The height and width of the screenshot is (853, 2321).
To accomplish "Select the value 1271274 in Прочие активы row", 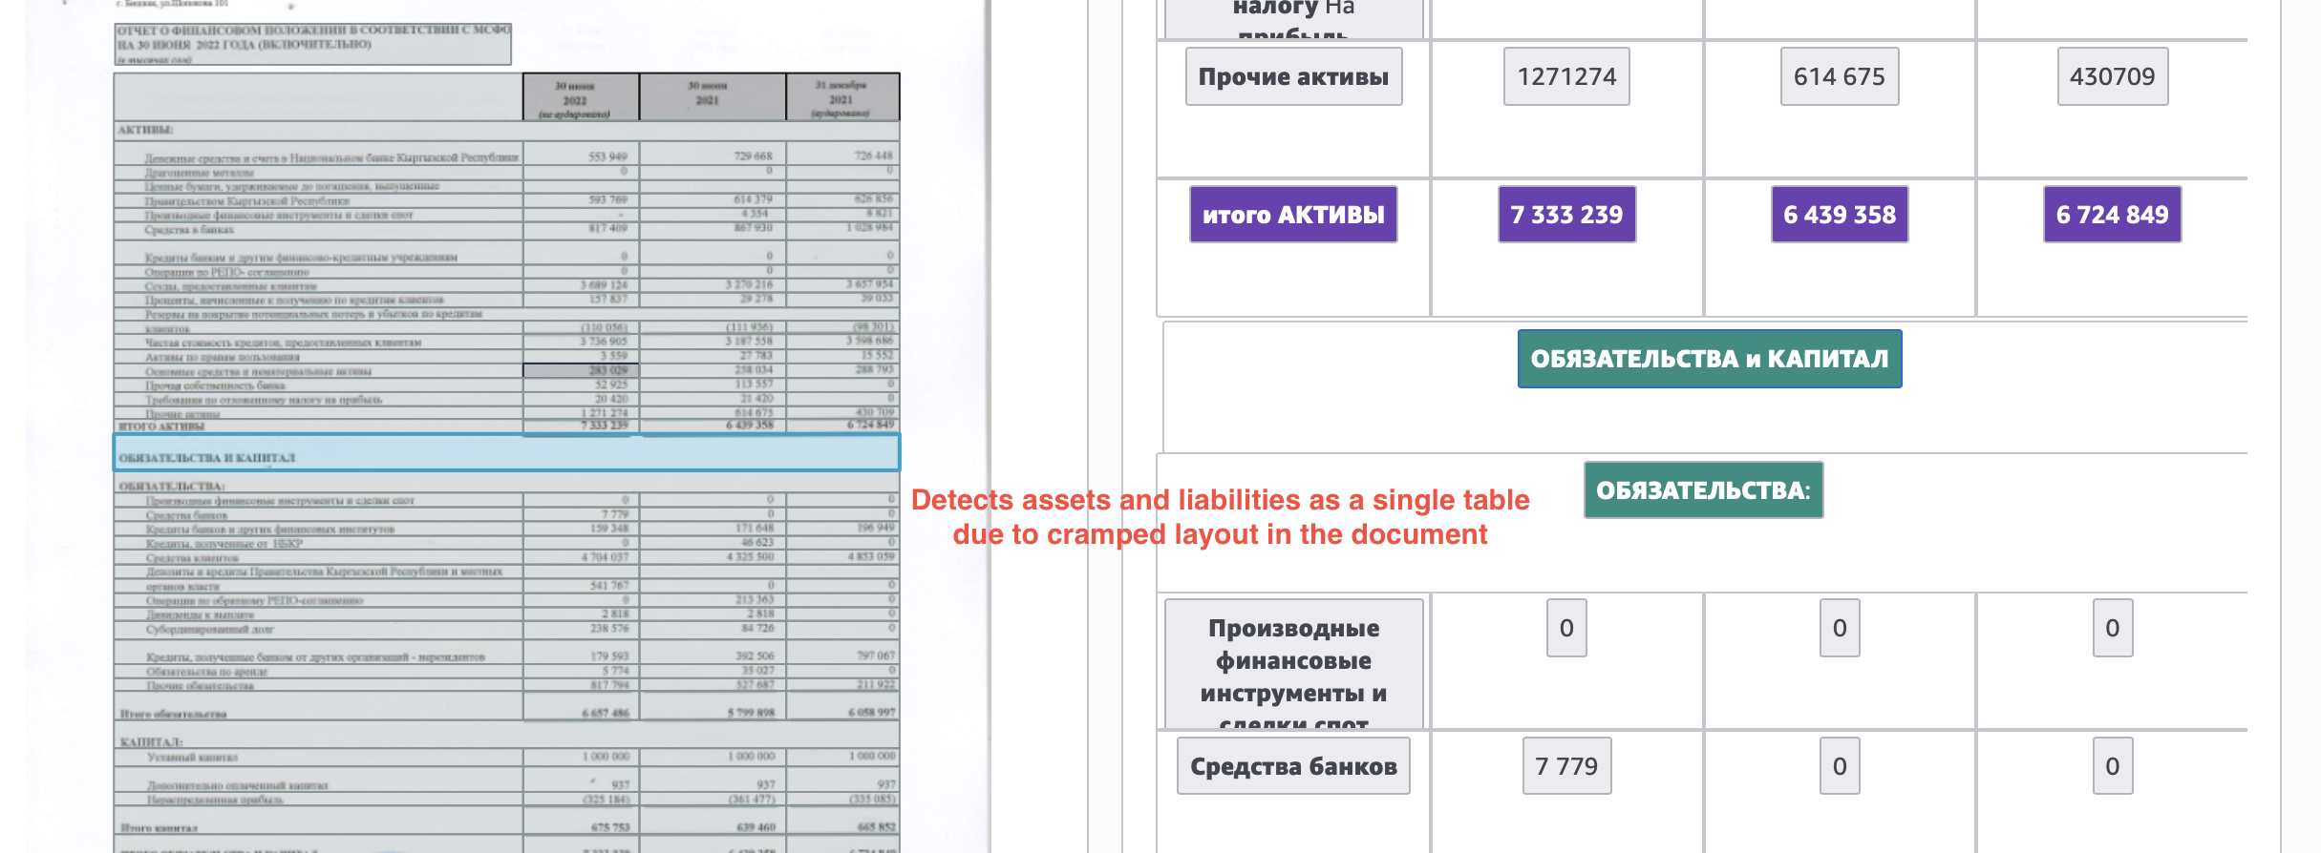I will pos(1565,76).
